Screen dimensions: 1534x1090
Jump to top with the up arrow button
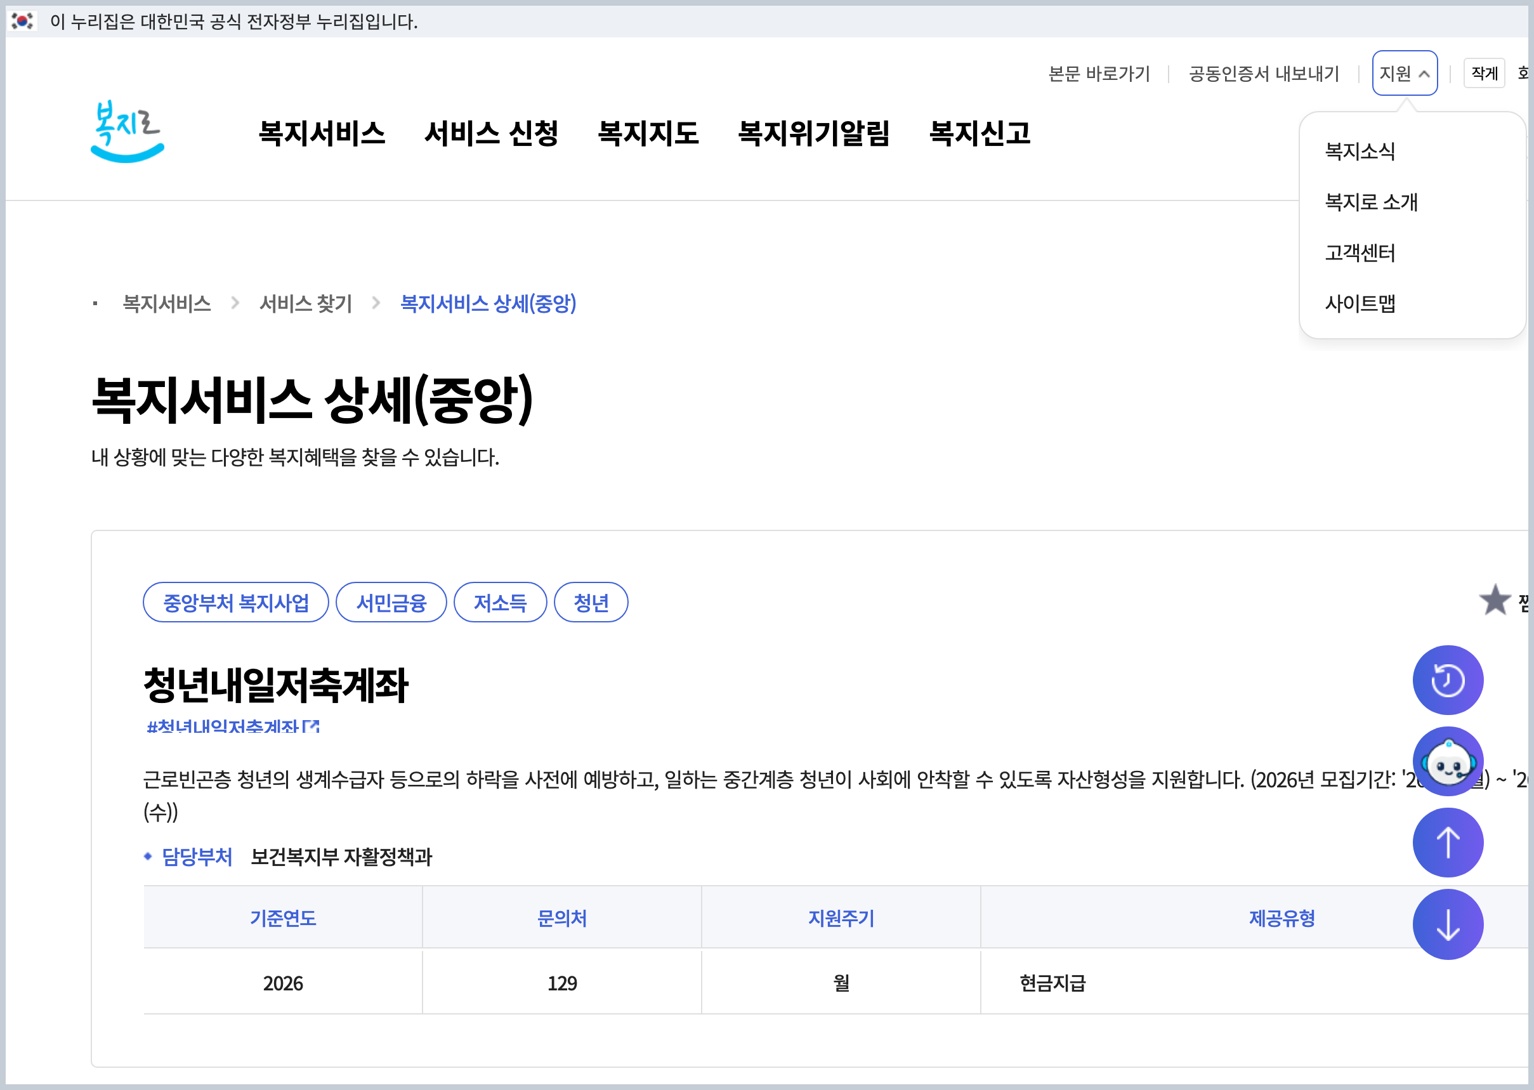(1448, 843)
